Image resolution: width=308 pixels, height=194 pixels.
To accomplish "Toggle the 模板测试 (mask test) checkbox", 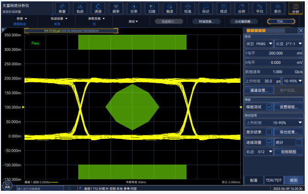I will (x=269, y=107).
